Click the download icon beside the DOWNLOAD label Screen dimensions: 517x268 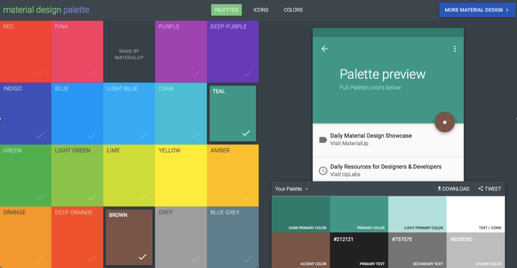coord(439,188)
